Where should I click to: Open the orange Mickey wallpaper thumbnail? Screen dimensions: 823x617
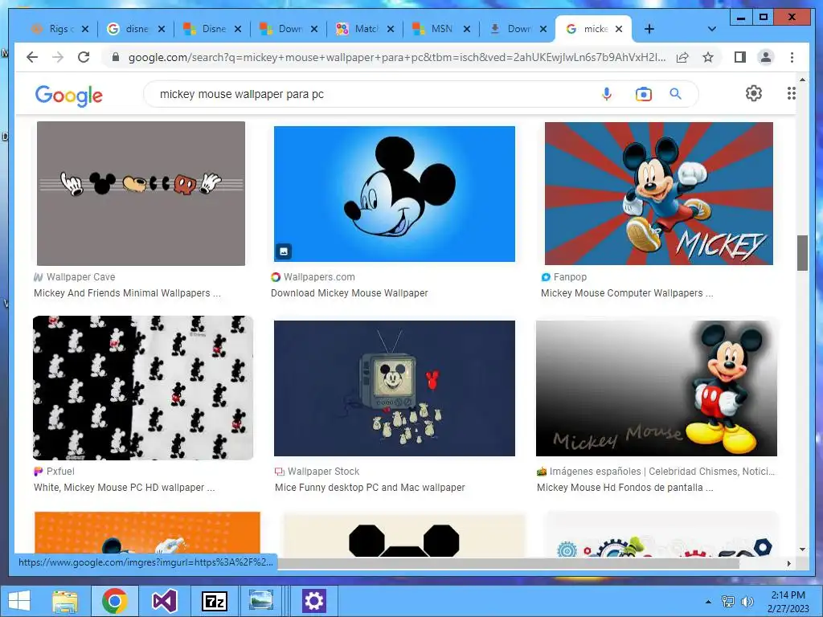click(x=147, y=533)
